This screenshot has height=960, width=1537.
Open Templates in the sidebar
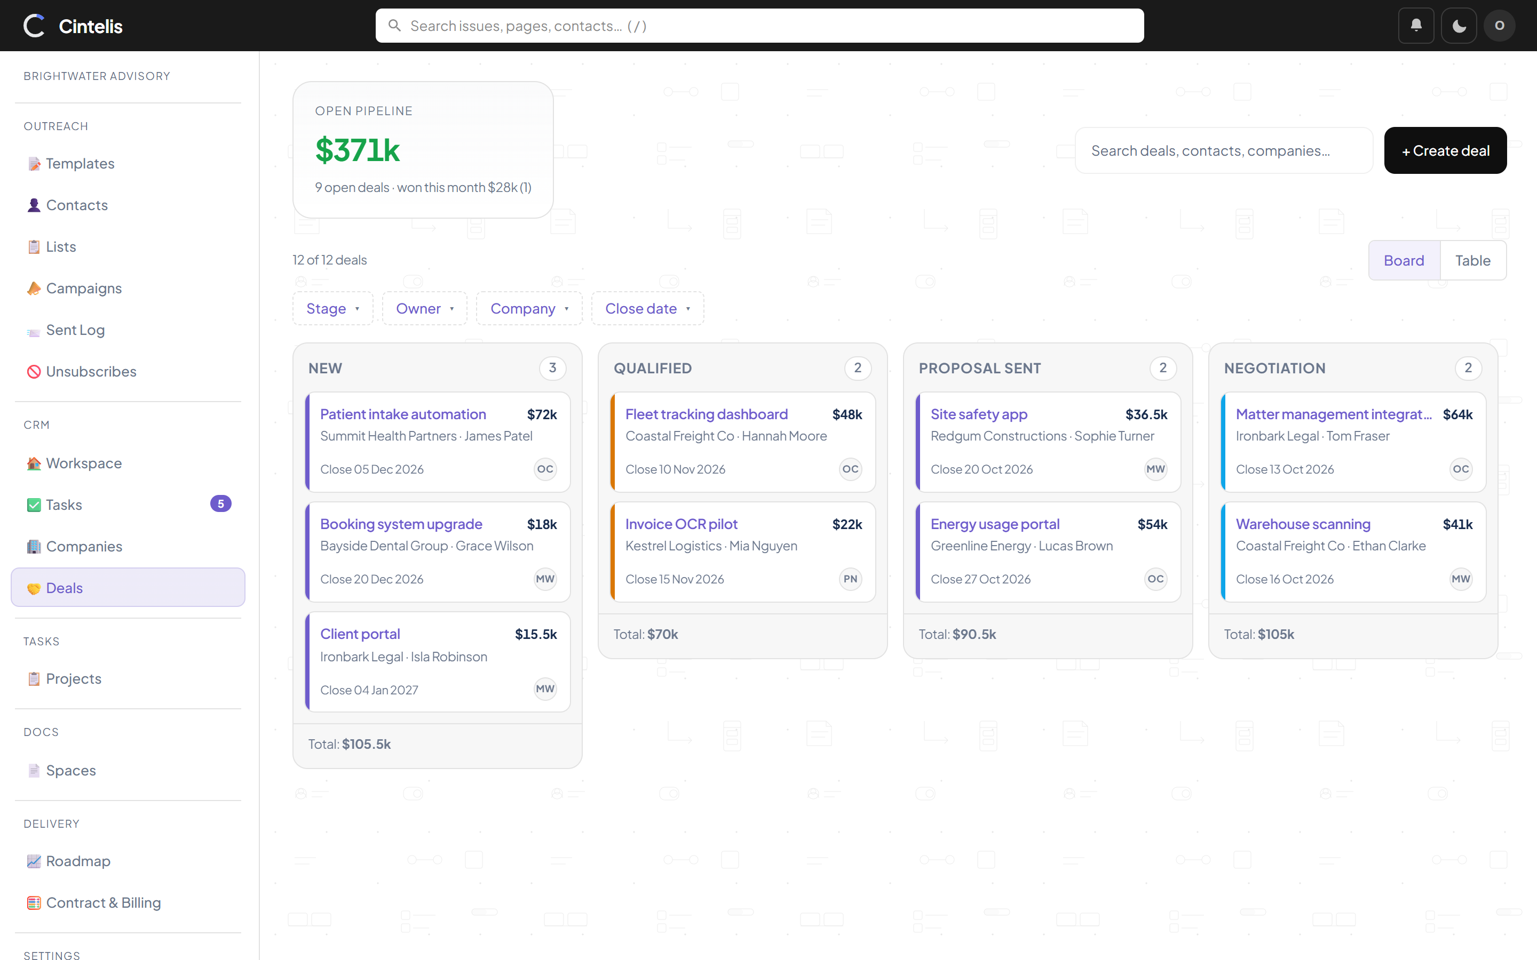pos(128,163)
